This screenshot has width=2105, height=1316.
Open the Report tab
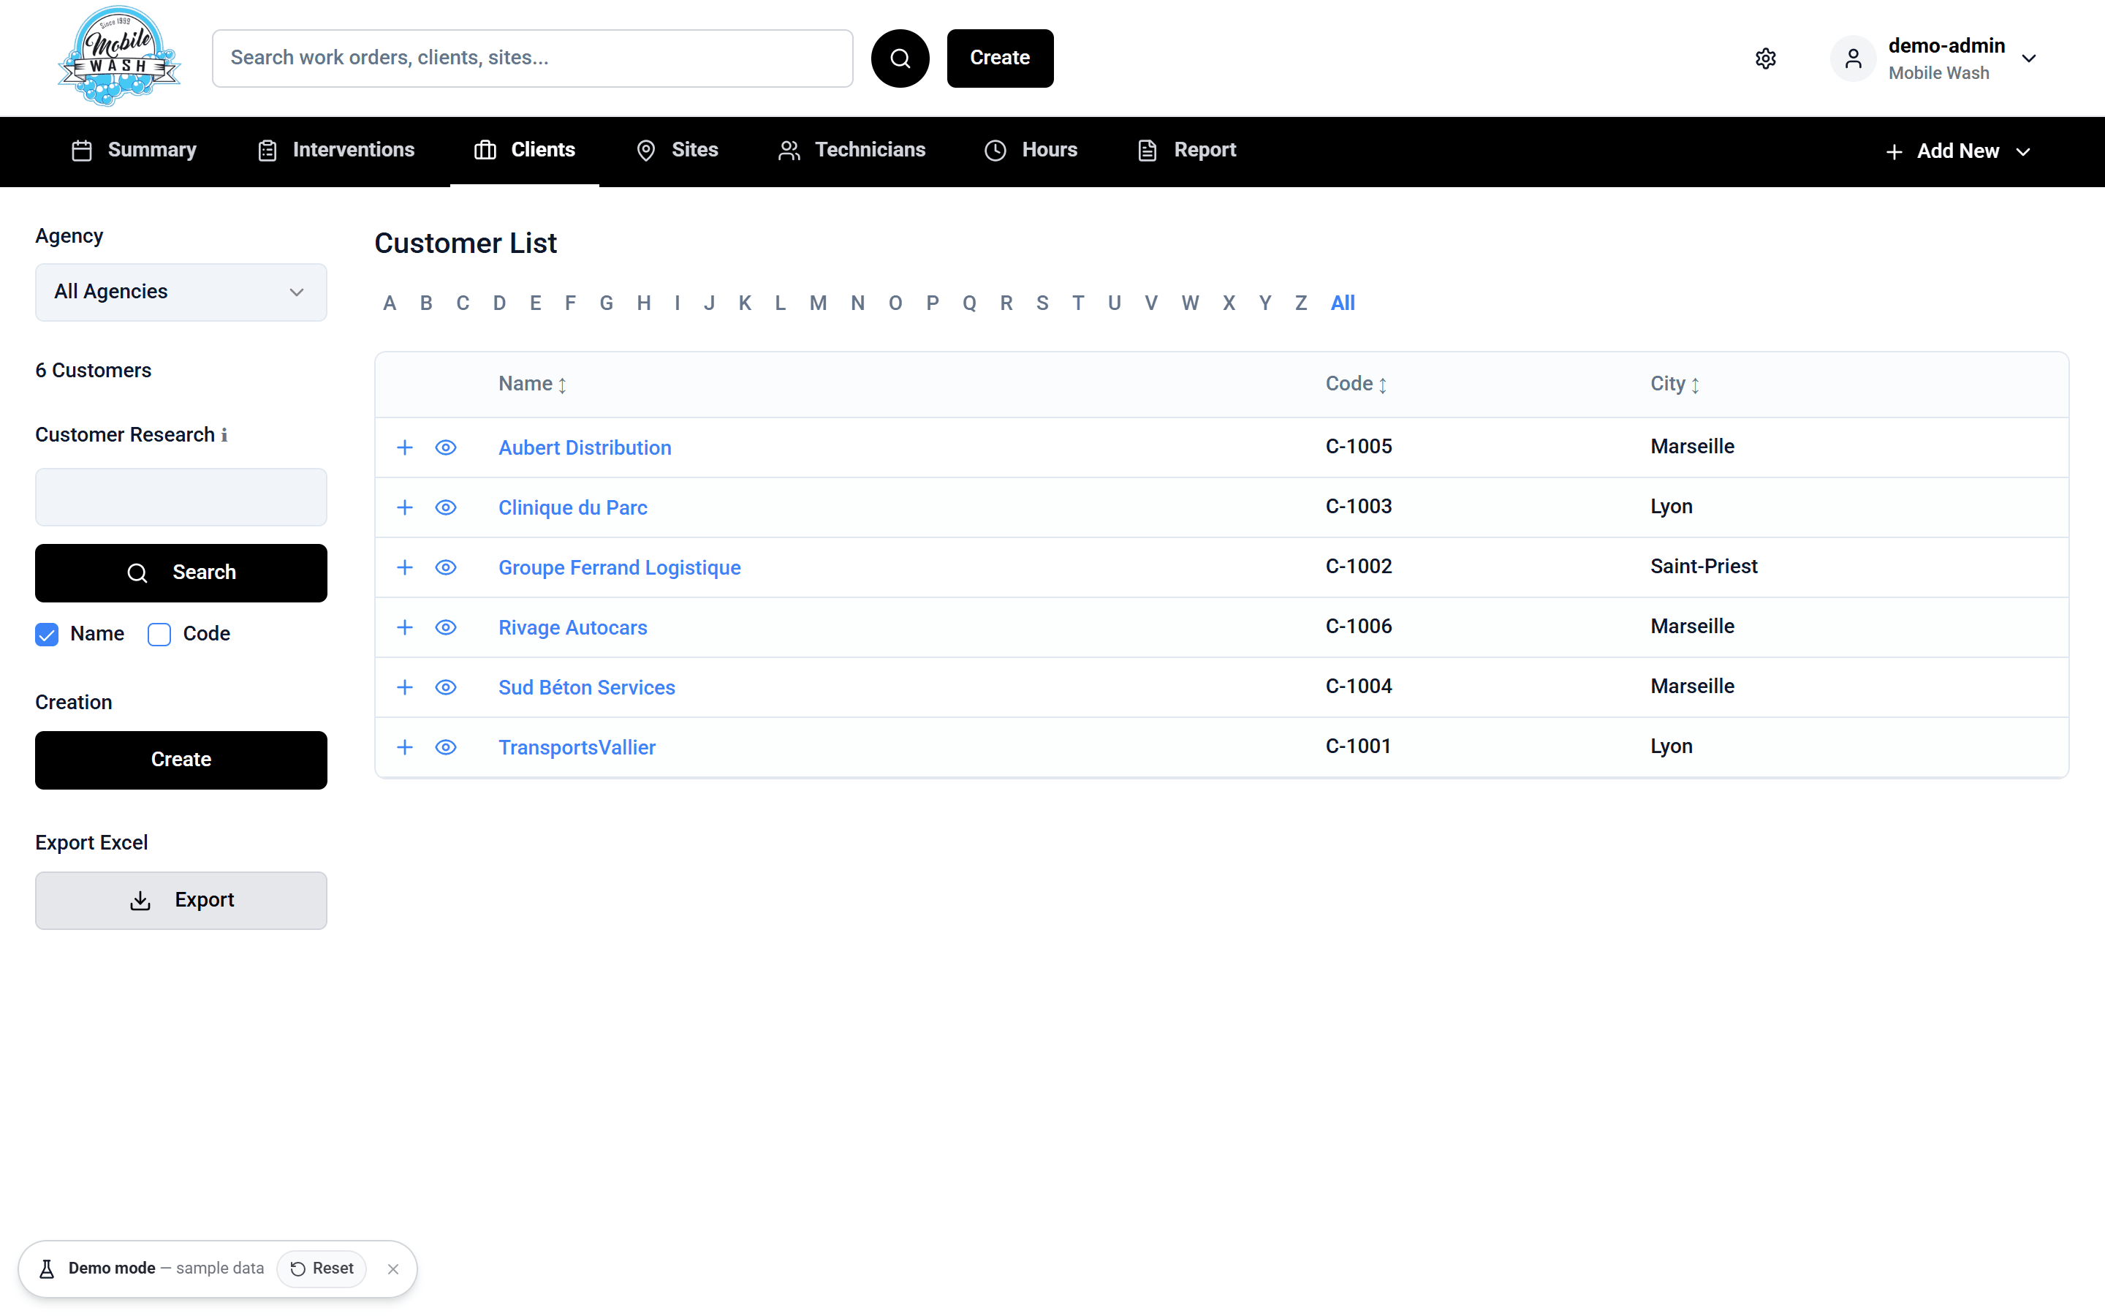[x=1187, y=151]
